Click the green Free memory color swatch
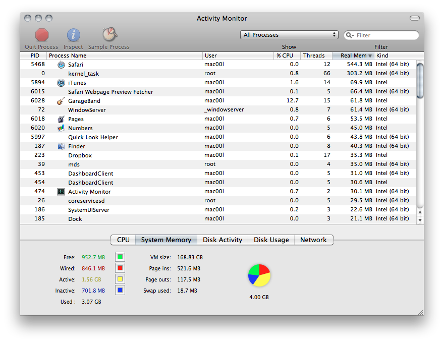444x343 pixels. tap(120, 257)
